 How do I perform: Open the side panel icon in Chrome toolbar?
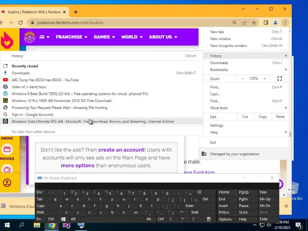(266, 23)
